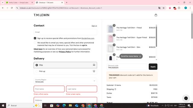Open the shopping bag cart icon
Viewport: 193px width, 108px height.
tap(156, 15)
